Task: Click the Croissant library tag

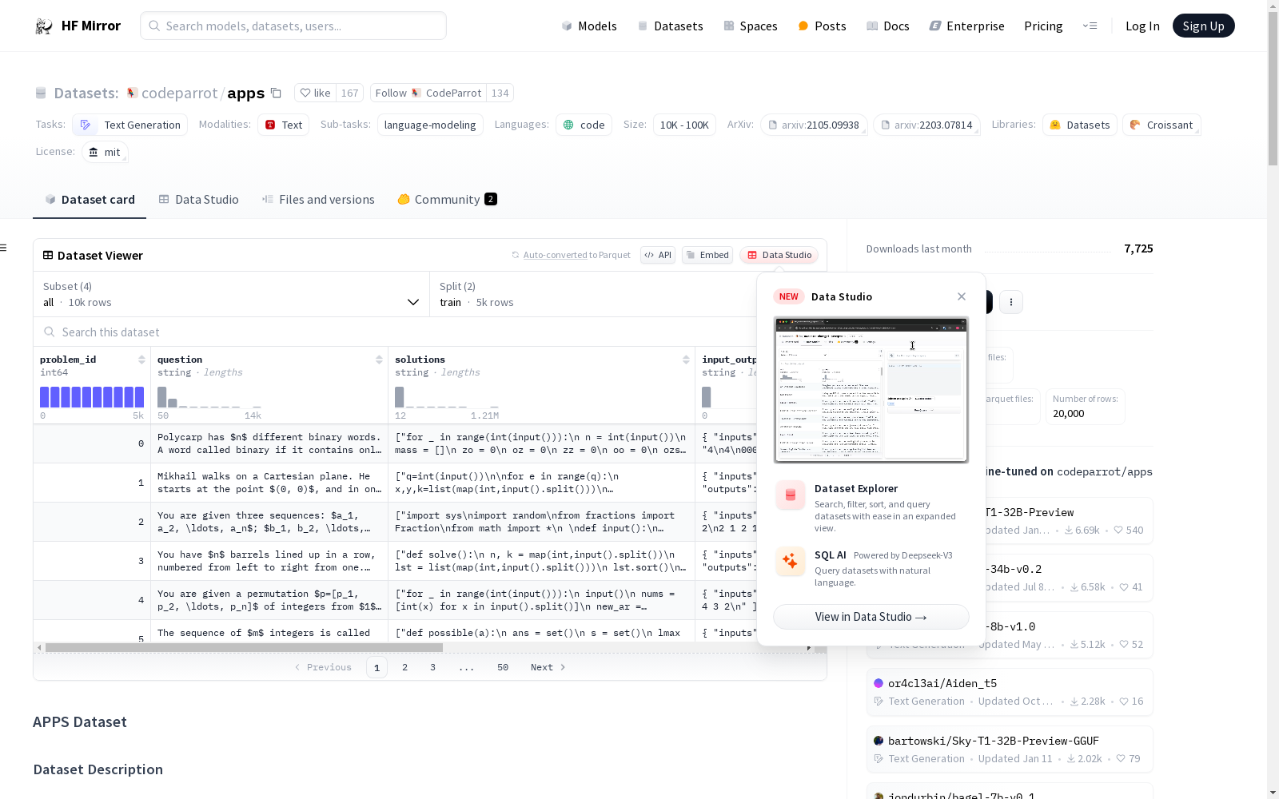Action: pos(1161,125)
